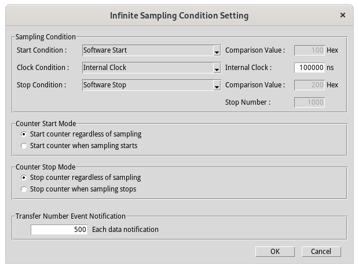Click the dialog title bar text

pos(179,15)
